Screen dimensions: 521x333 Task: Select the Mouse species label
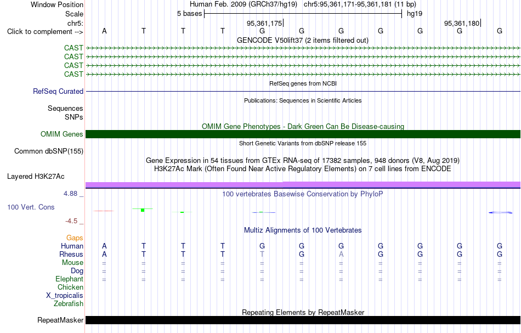[x=72, y=263]
